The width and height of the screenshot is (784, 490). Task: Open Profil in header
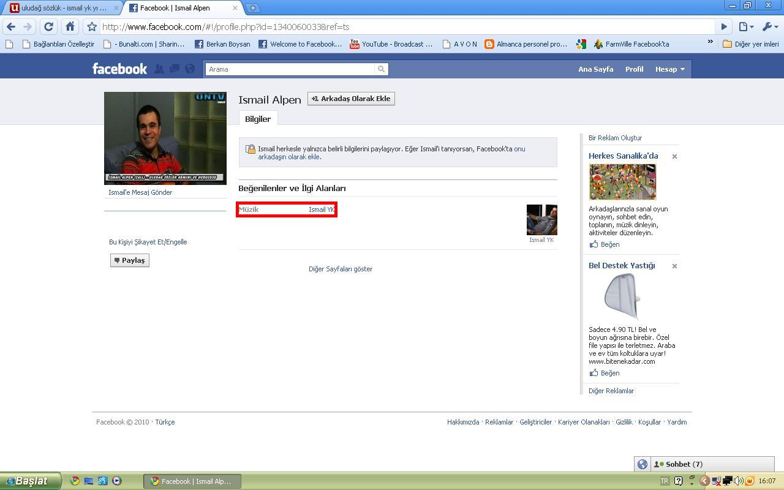point(634,69)
